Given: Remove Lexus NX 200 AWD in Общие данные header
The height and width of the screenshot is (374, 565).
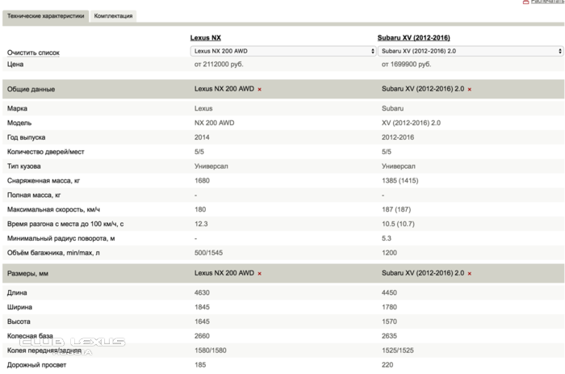Looking at the screenshot, I should point(259,90).
